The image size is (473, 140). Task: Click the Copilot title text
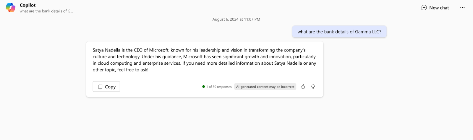(27, 5)
